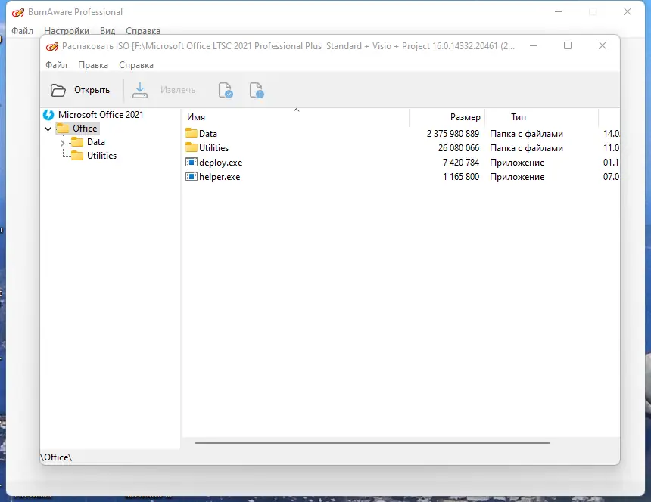Select the helper.exe file name
The image size is (651, 502).
click(220, 177)
